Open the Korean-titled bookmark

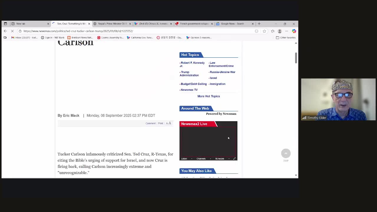[x=169, y=37]
